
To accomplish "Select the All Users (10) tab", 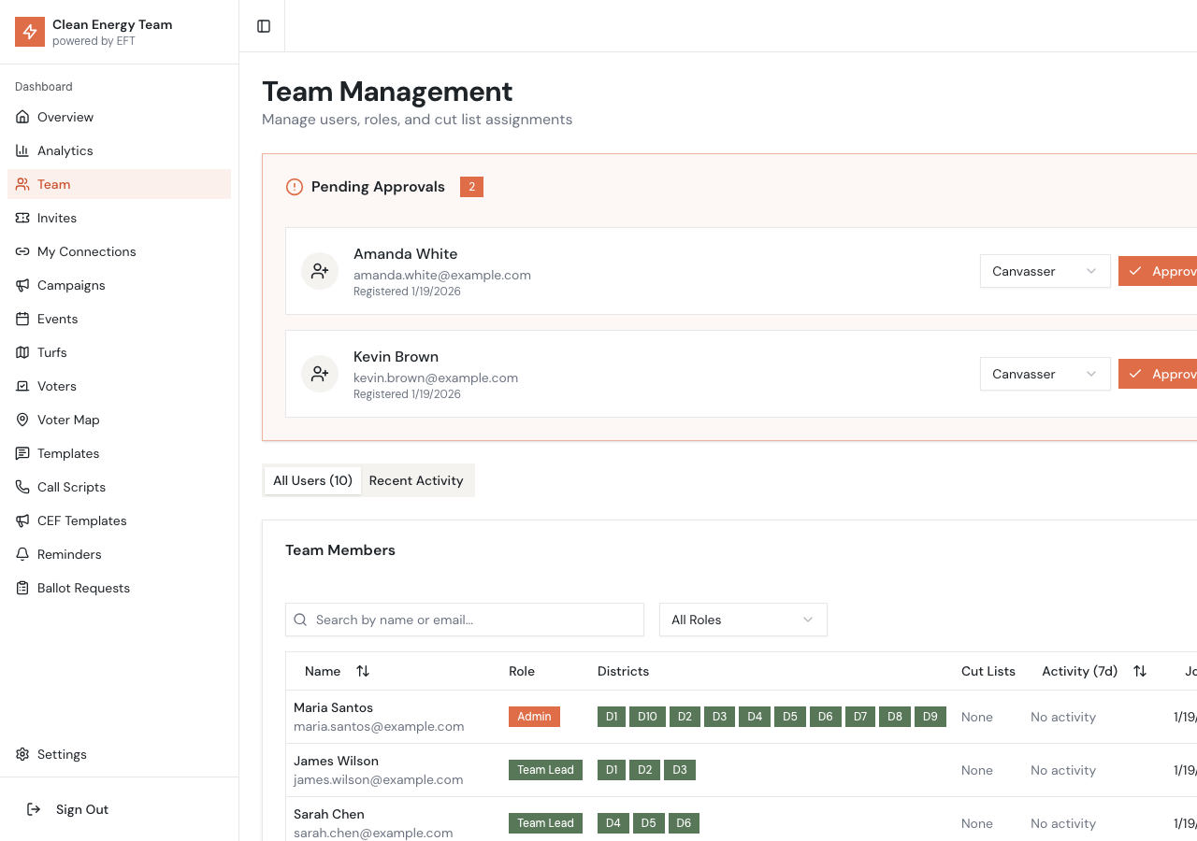I will tap(312, 480).
